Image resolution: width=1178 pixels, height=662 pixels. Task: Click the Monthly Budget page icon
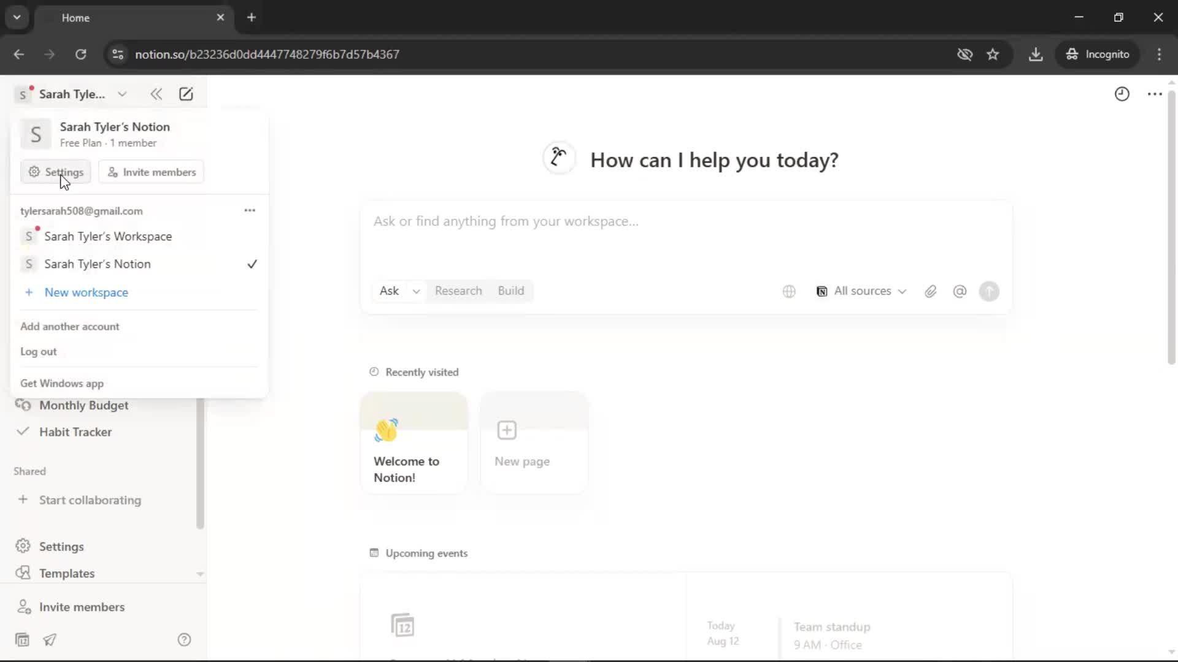pyautogui.click(x=23, y=405)
